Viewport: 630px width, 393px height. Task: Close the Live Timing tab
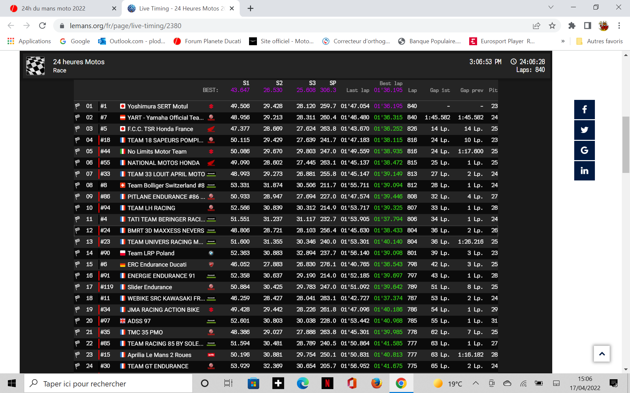(232, 9)
